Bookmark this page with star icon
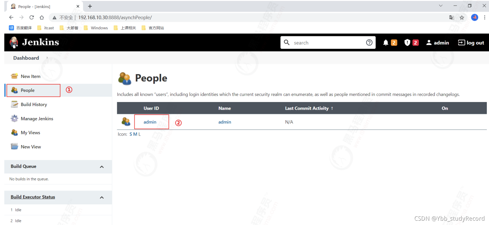This screenshot has height=225, width=489. tap(462, 18)
